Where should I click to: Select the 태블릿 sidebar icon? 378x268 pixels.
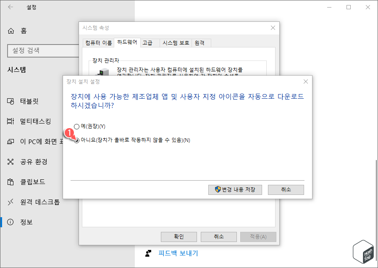[10, 101]
